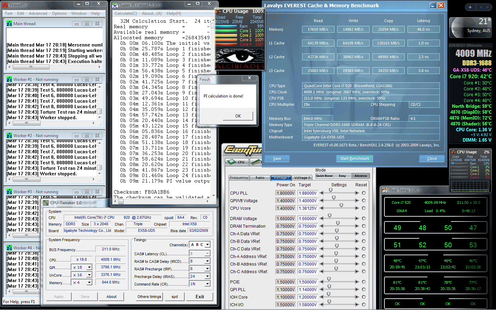
Task: Click the PCIE voltage slider handle
Action: 329,279
